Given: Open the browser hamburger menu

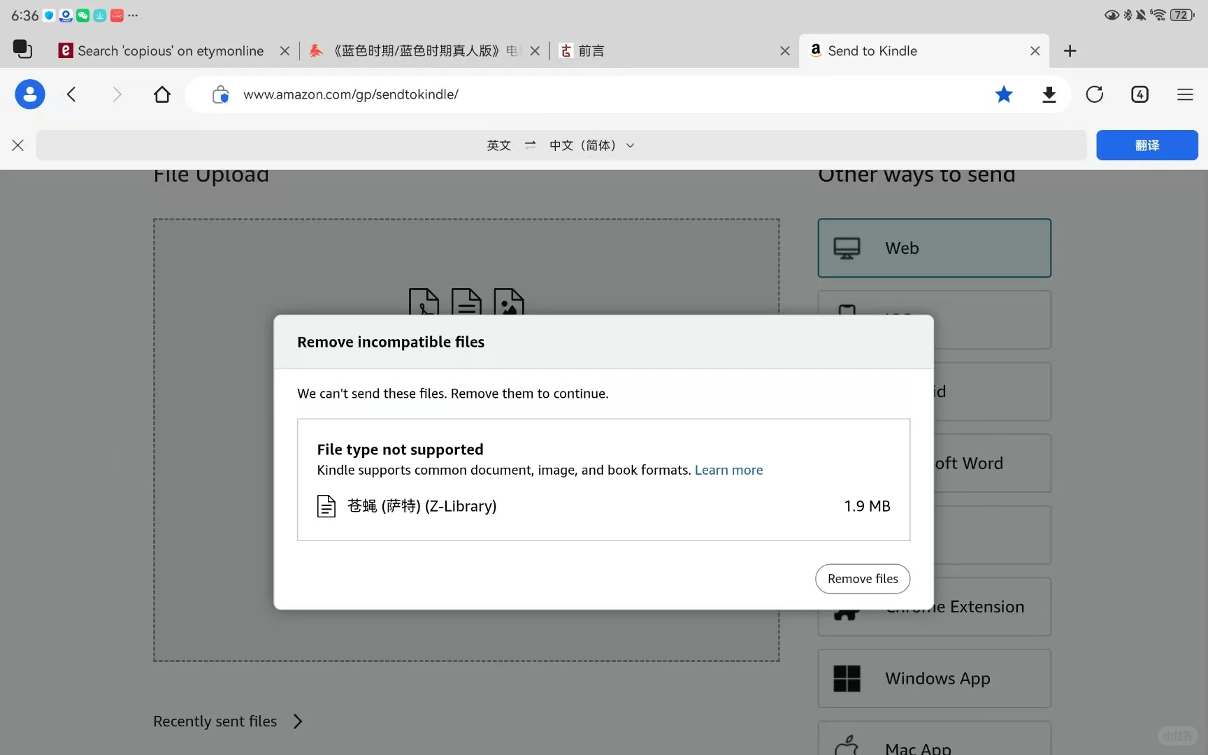Looking at the screenshot, I should coord(1185,94).
